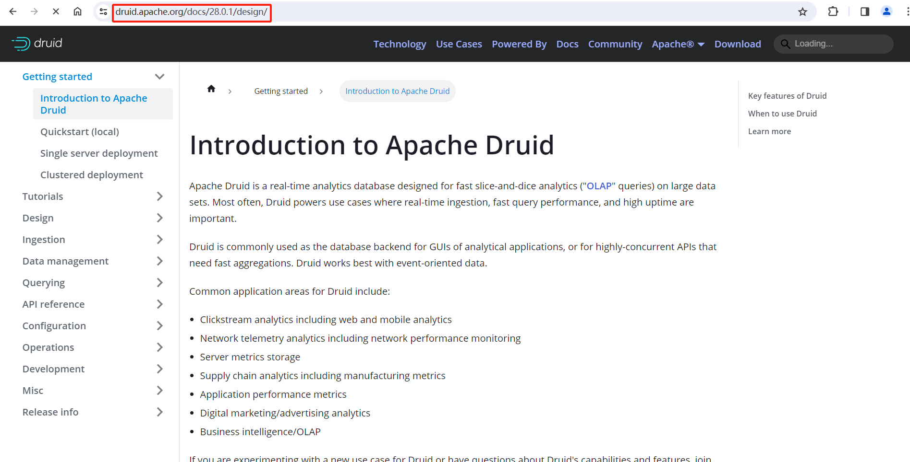Click the browser forward arrow
This screenshot has height=462, width=910.
click(34, 12)
